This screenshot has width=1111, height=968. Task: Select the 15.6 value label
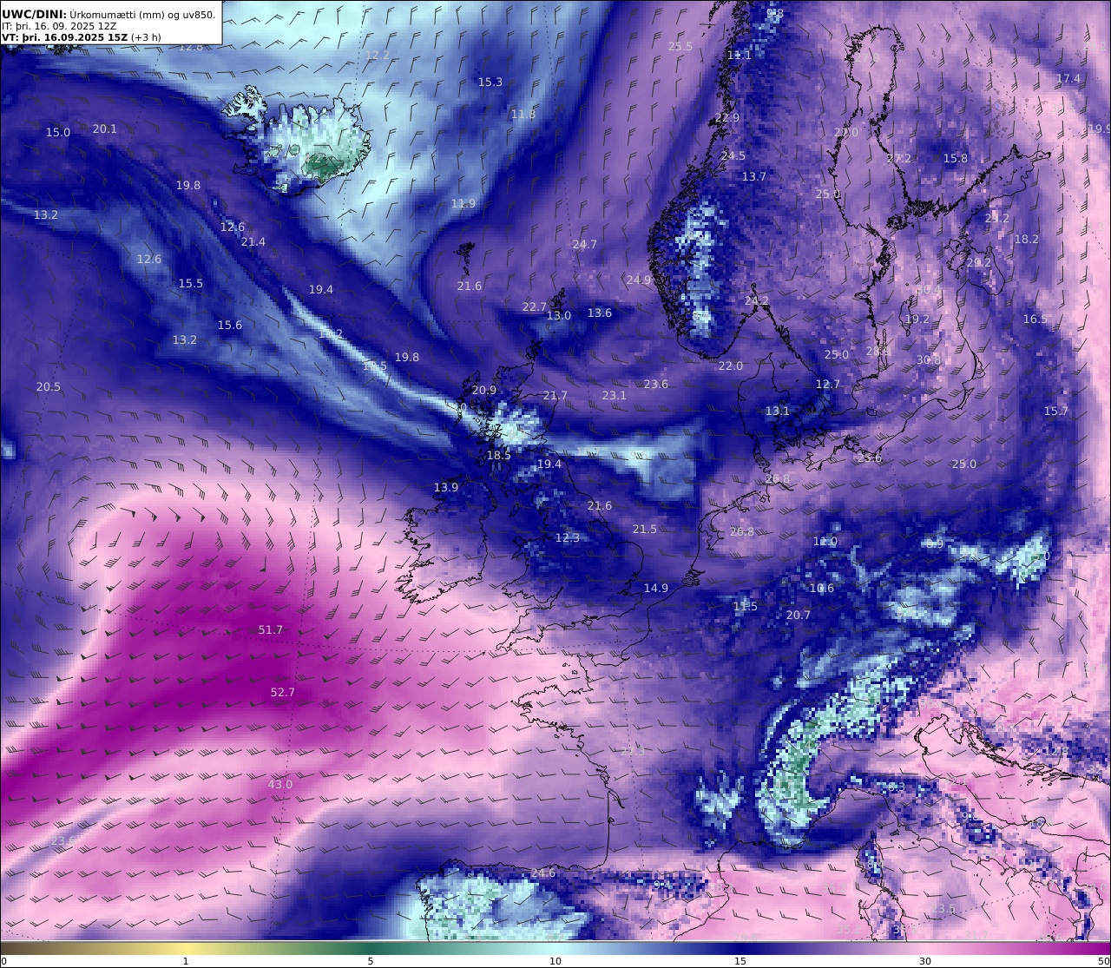[x=230, y=325]
